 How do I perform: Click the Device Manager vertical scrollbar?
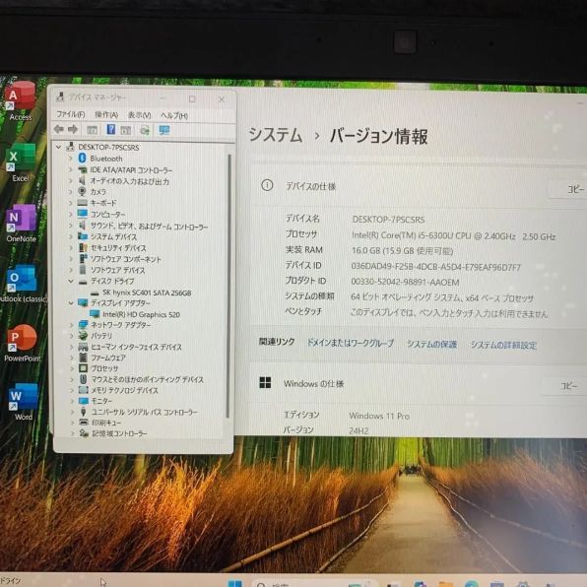228,286
